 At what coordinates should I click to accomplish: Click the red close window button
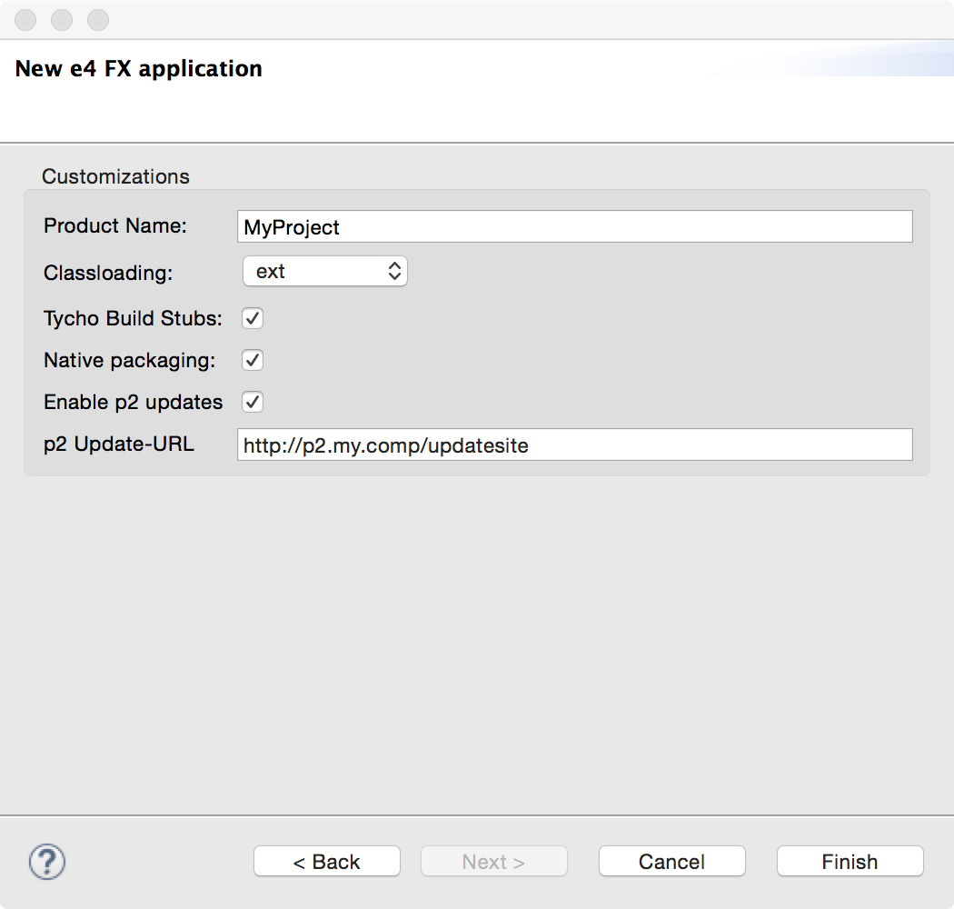coord(25,20)
